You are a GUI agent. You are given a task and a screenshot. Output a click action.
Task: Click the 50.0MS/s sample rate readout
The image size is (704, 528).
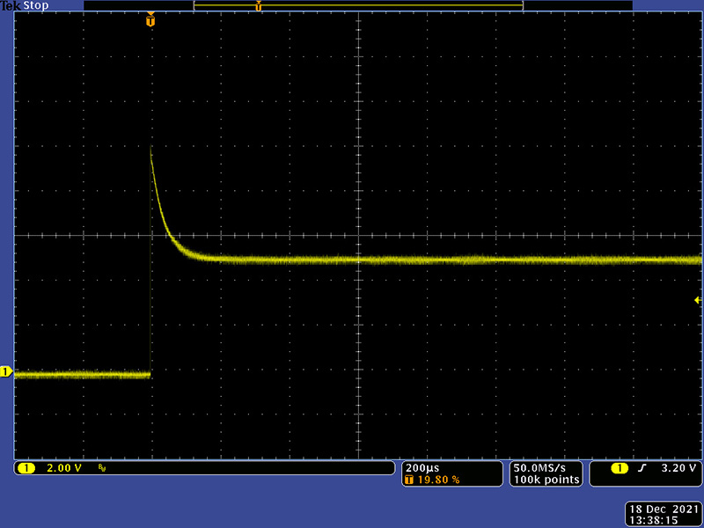546,467
